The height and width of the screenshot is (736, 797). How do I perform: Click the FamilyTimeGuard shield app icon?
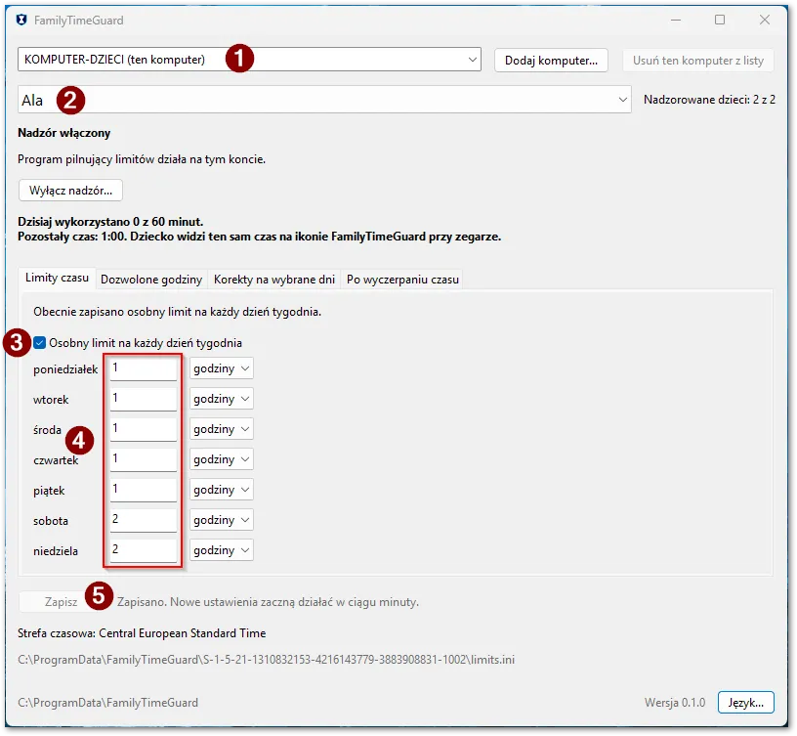[21, 21]
